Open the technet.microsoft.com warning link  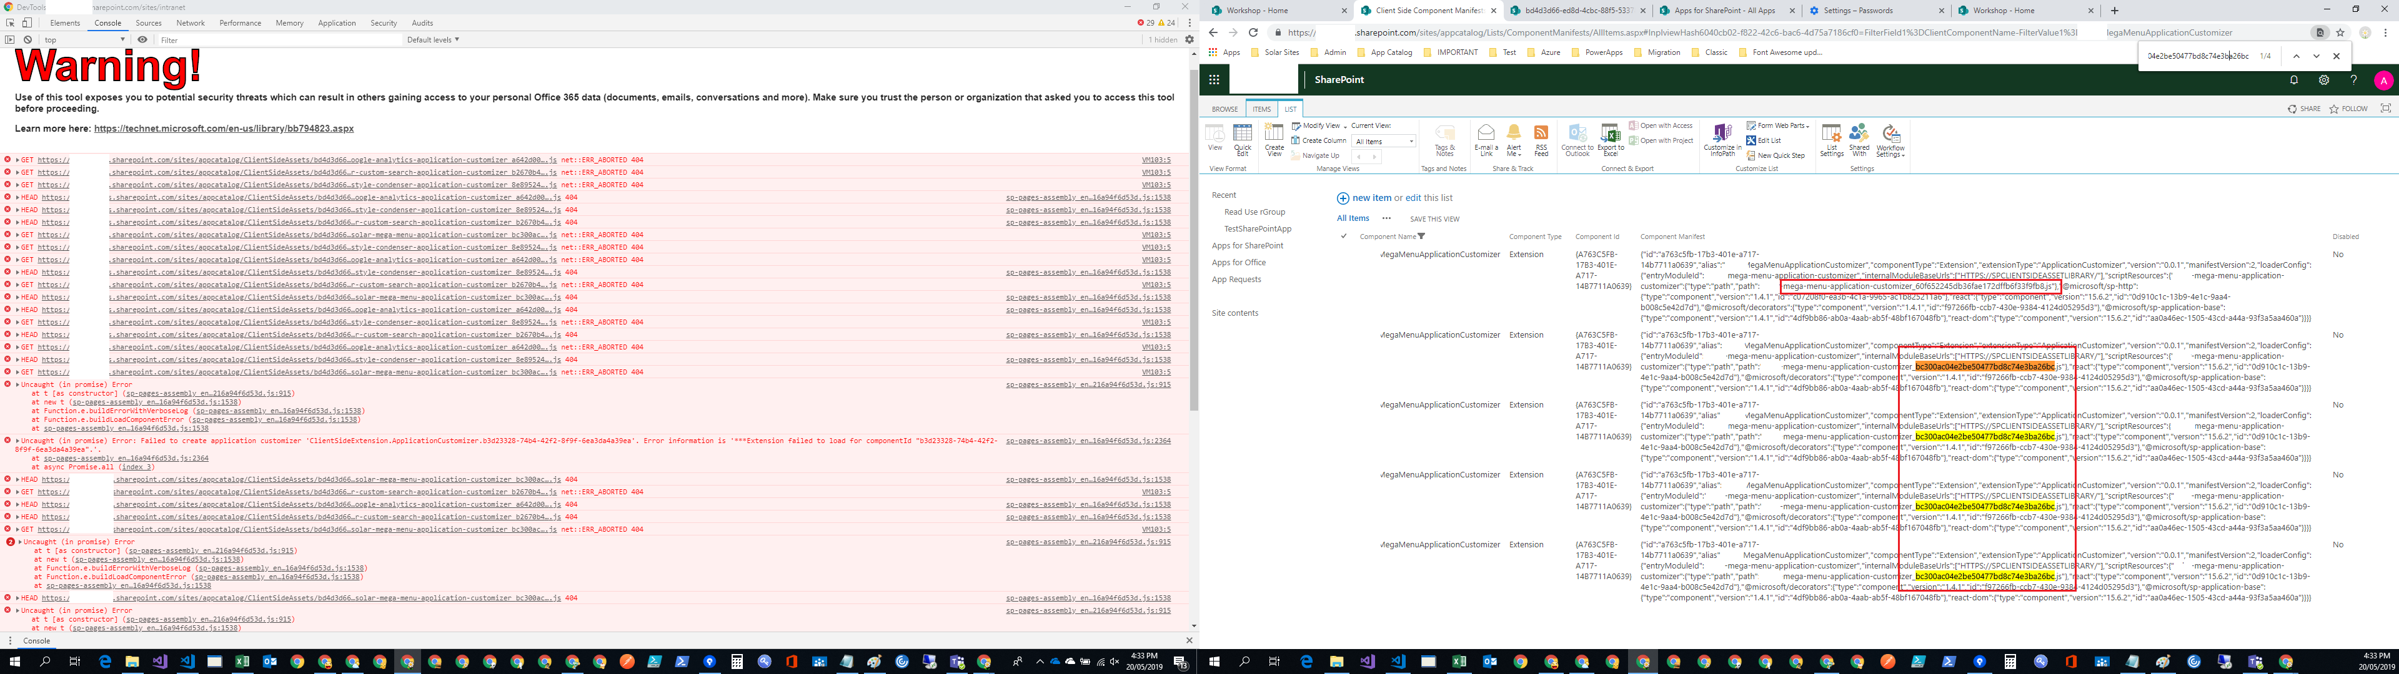pyautogui.click(x=224, y=129)
